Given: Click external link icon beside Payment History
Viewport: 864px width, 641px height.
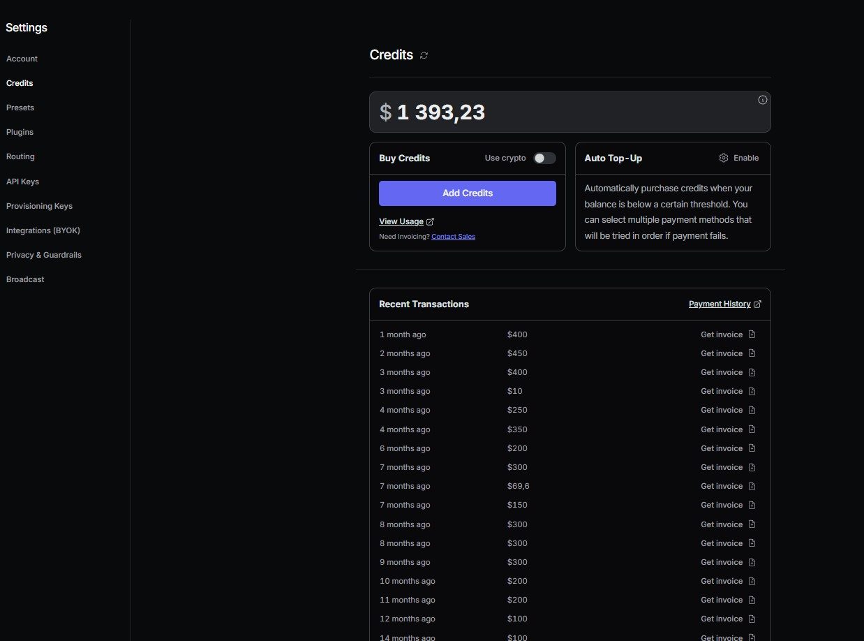Looking at the screenshot, I should [758, 304].
